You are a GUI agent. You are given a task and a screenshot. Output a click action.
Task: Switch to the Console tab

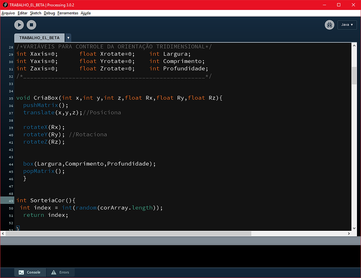(x=30, y=272)
